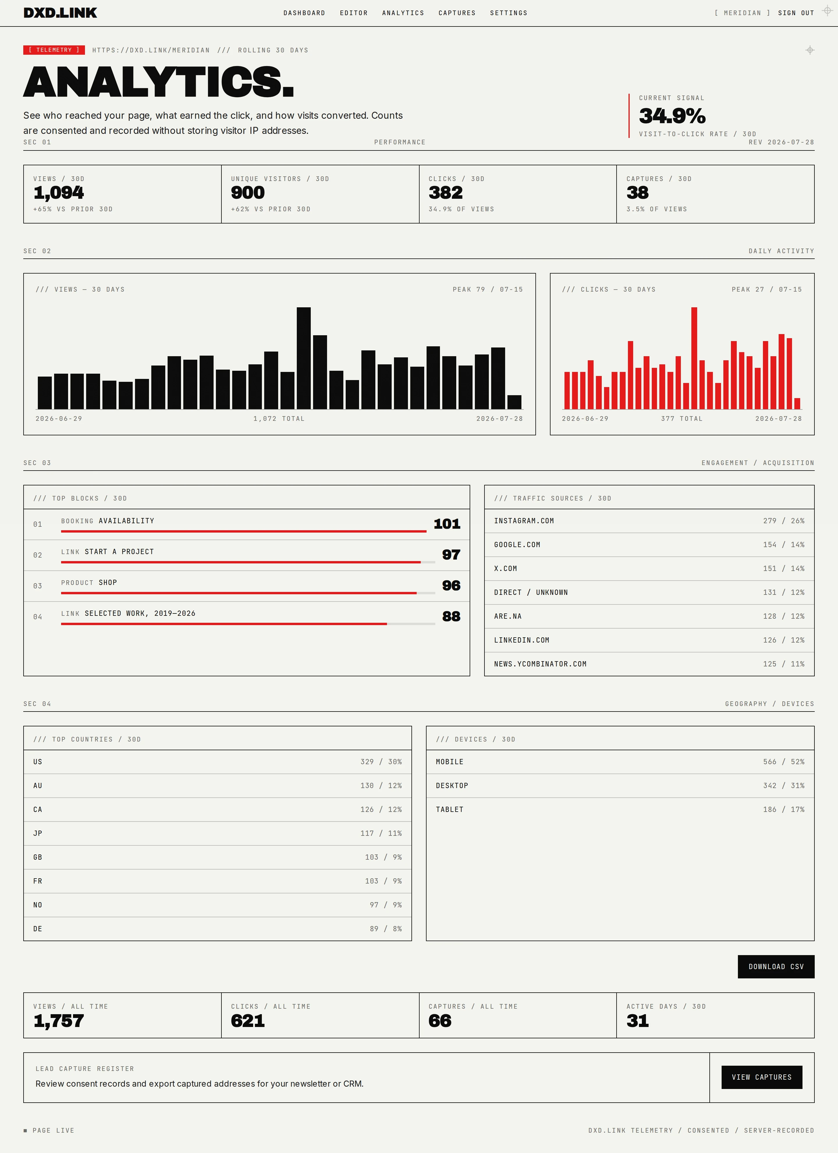Click the FR country row

[218, 881]
